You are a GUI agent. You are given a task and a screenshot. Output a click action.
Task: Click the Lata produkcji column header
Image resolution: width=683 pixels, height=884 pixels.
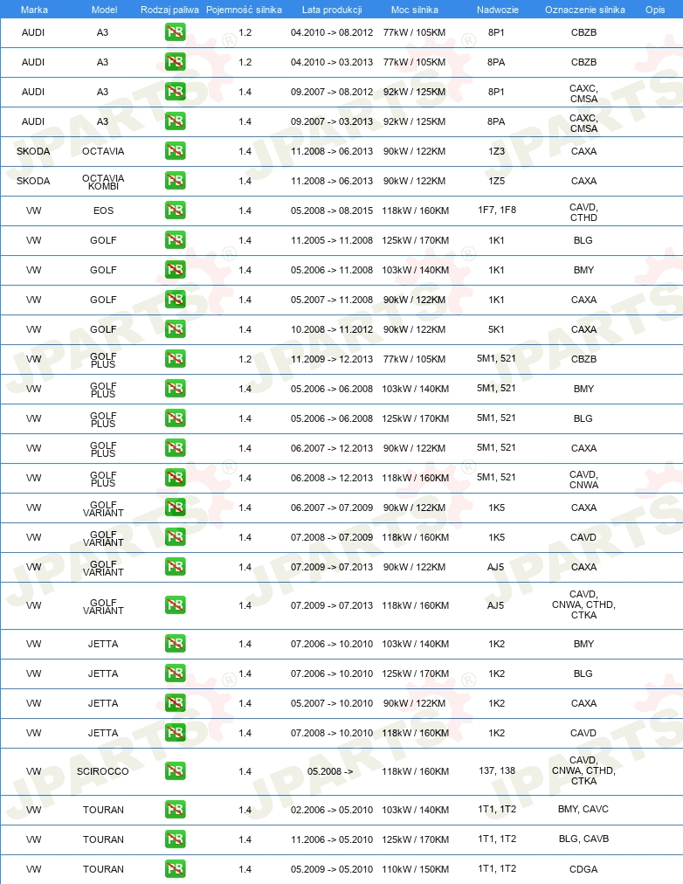(x=332, y=10)
